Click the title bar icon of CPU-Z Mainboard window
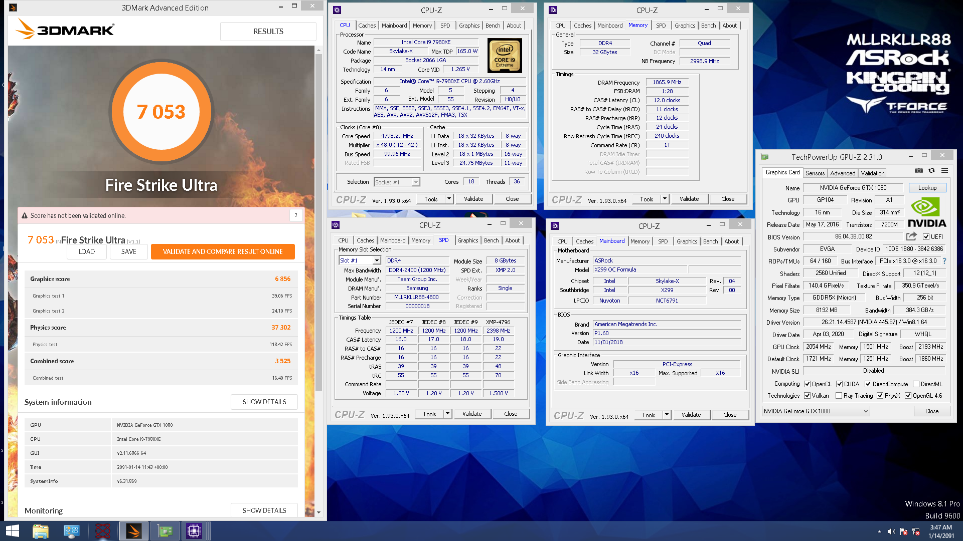Image resolution: width=963 pixels, height=541 pixels. 555,226
